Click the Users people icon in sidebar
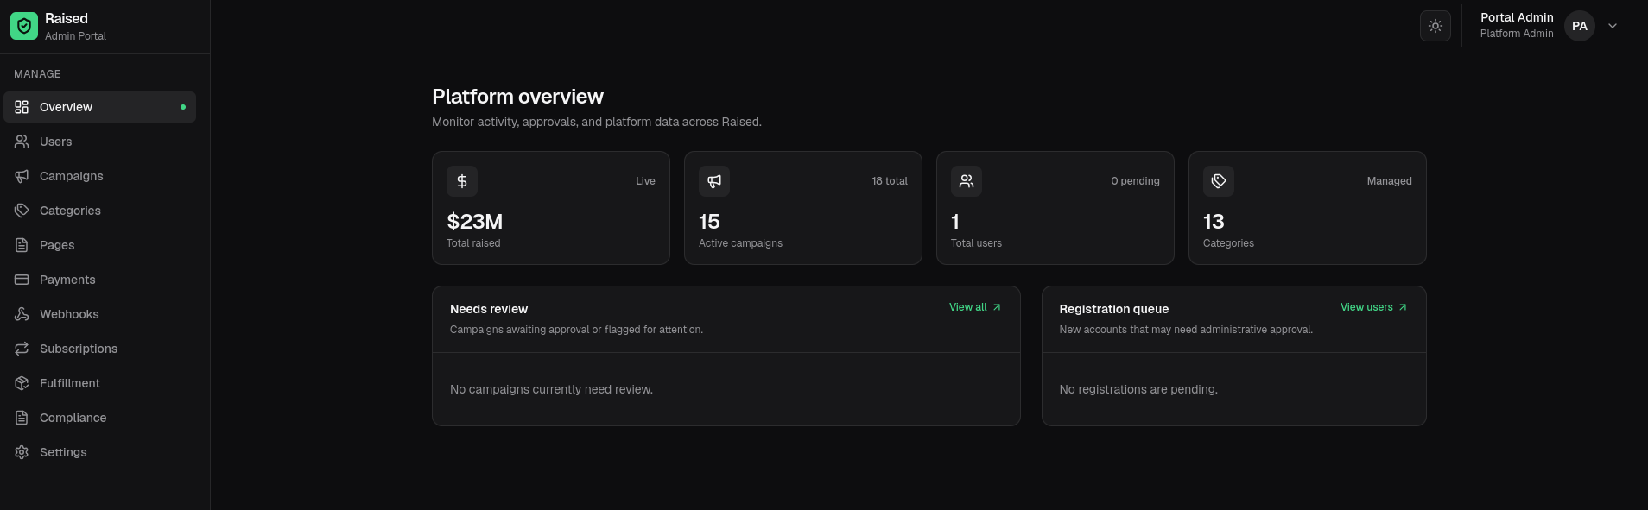 pos(22,142)
